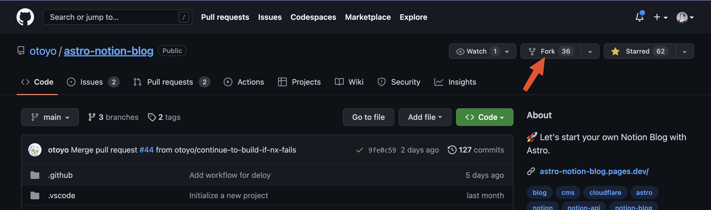711x210 pixels.
Task: Open the 'Add workflow for deloy' commit message
Action: pyautogui.click(x=230, y=175)
